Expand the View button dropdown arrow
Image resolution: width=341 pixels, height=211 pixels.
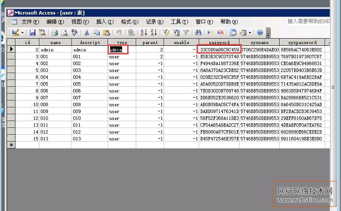[22, 33]
